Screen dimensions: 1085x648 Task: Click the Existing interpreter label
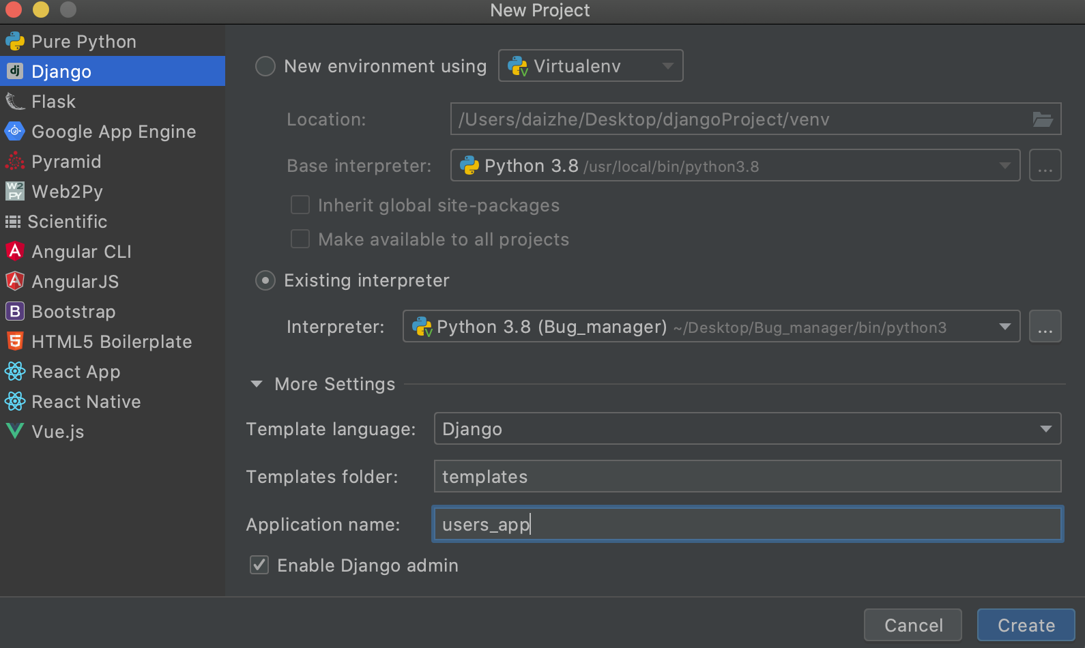(x=366, y=280)
